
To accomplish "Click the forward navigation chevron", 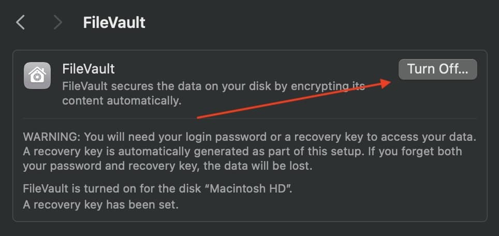I will (57, 23).
